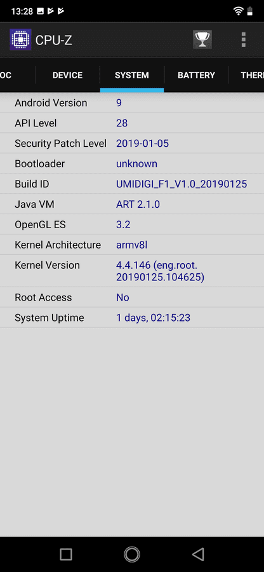Tap the CPU-Z title text
This screenshot has height=572, width=264.
tap(53, 40)
